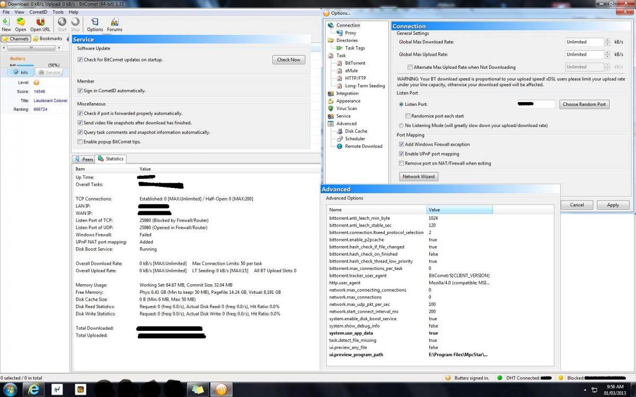Screen dimensions: 636x397
Task: Click the Listen Port input field
Action: point(535,104)
